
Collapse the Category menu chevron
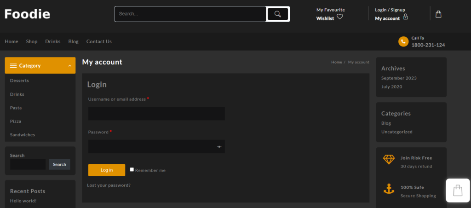[69, 66]
